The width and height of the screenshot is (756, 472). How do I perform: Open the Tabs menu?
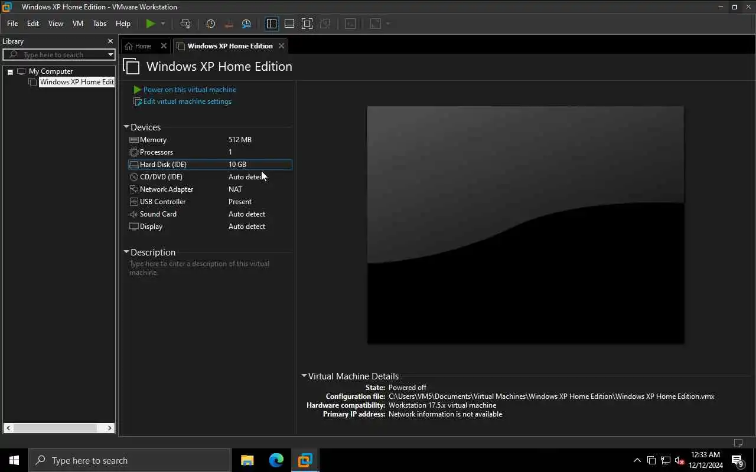pos(100,24)
